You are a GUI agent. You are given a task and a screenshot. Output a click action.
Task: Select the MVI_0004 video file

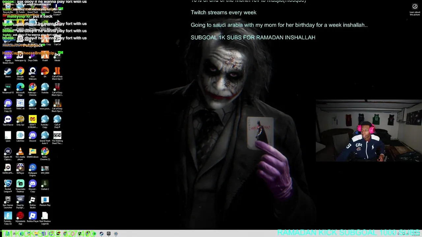pos(45,170)
